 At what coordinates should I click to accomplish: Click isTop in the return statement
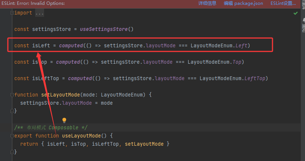78,144
